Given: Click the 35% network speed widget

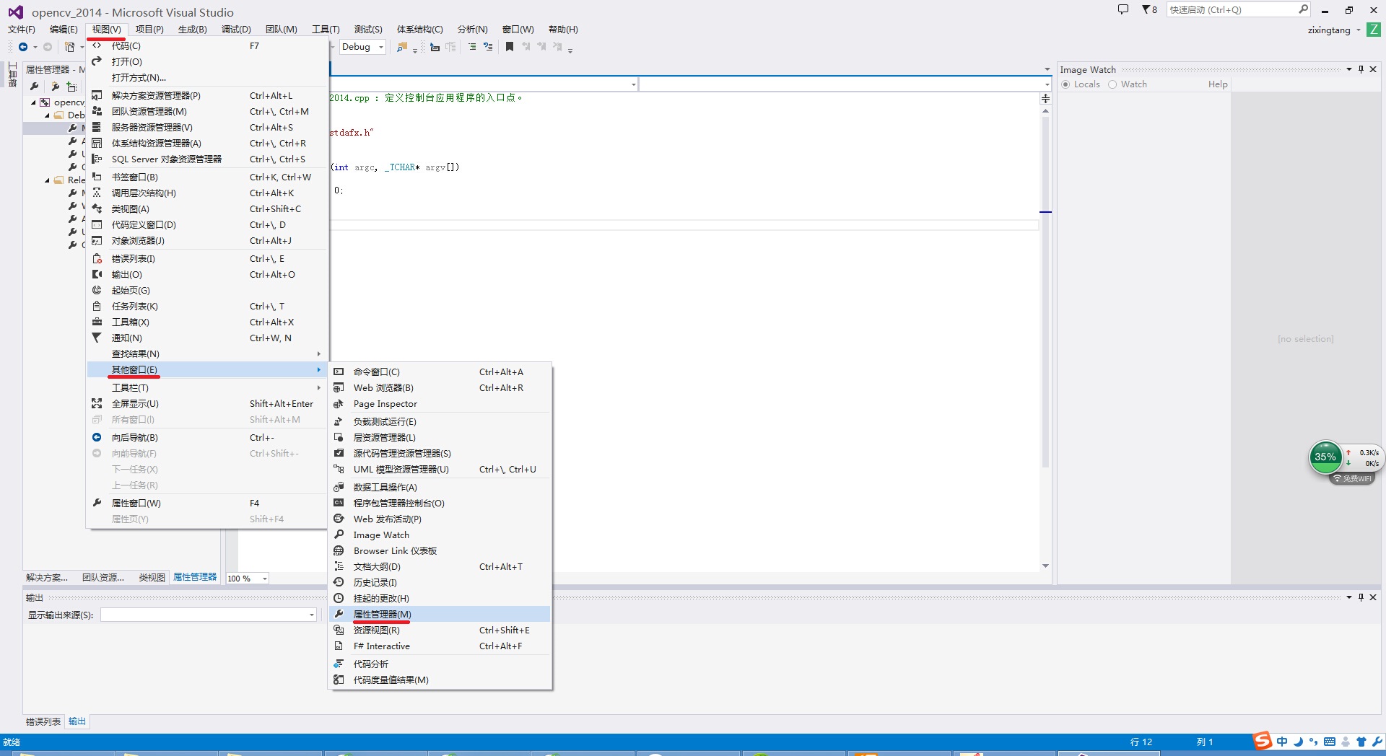Looking at the screenshot, I should click(x=1325, y=457).
